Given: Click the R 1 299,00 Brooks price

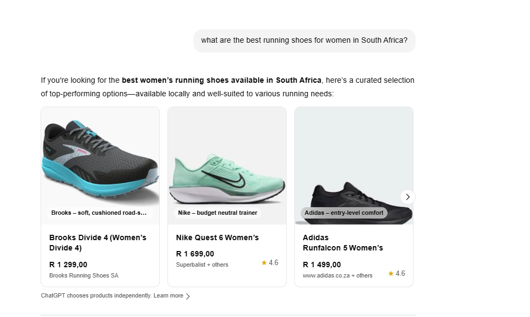Looking at the screenshot, I should click(x=68, y=265).
